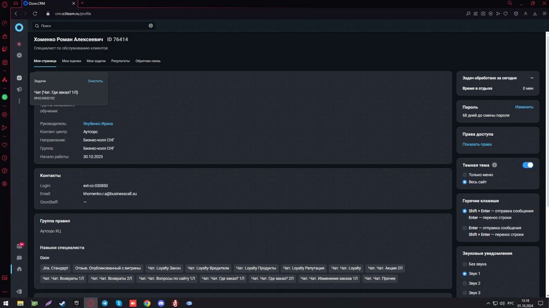
Task: Open the extensions cube in Opera sidebar
Action: (x=4, y=171)
